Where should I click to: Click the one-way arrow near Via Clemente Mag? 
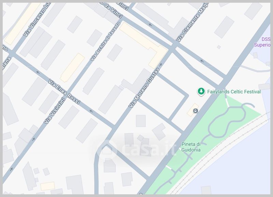[202, 61]
